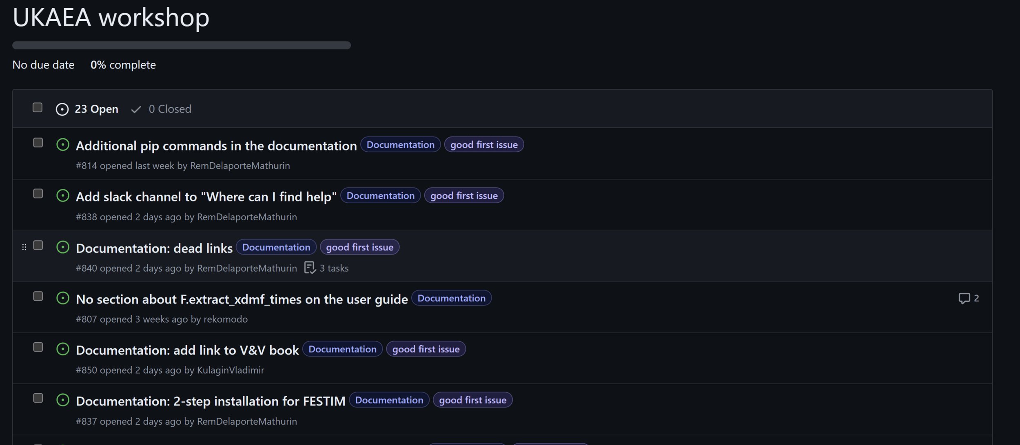This screenshot has width=1020, height=445.
Task: Open 'Documentation: dead links' issue title
Action: coord(154,248)
